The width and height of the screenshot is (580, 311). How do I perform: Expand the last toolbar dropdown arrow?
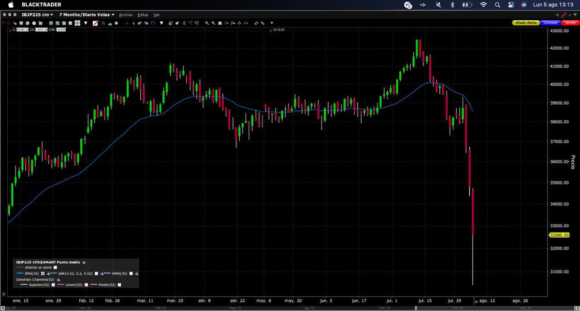[x=272, y=23]
